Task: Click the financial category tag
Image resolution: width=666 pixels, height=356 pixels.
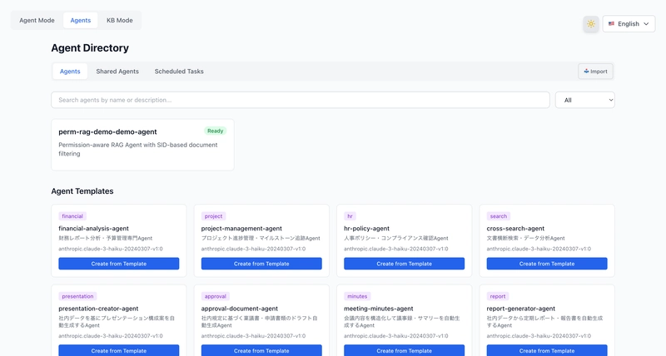Action: pos(72,216)
